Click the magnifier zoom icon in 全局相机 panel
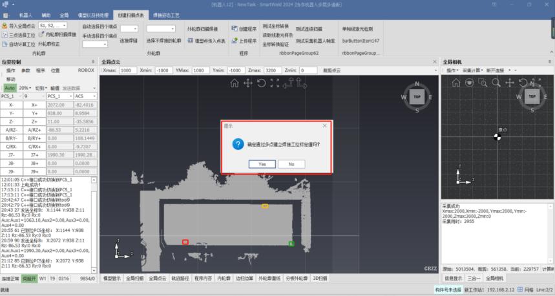This screenshot has height=296, width=555. click(497, 83)
